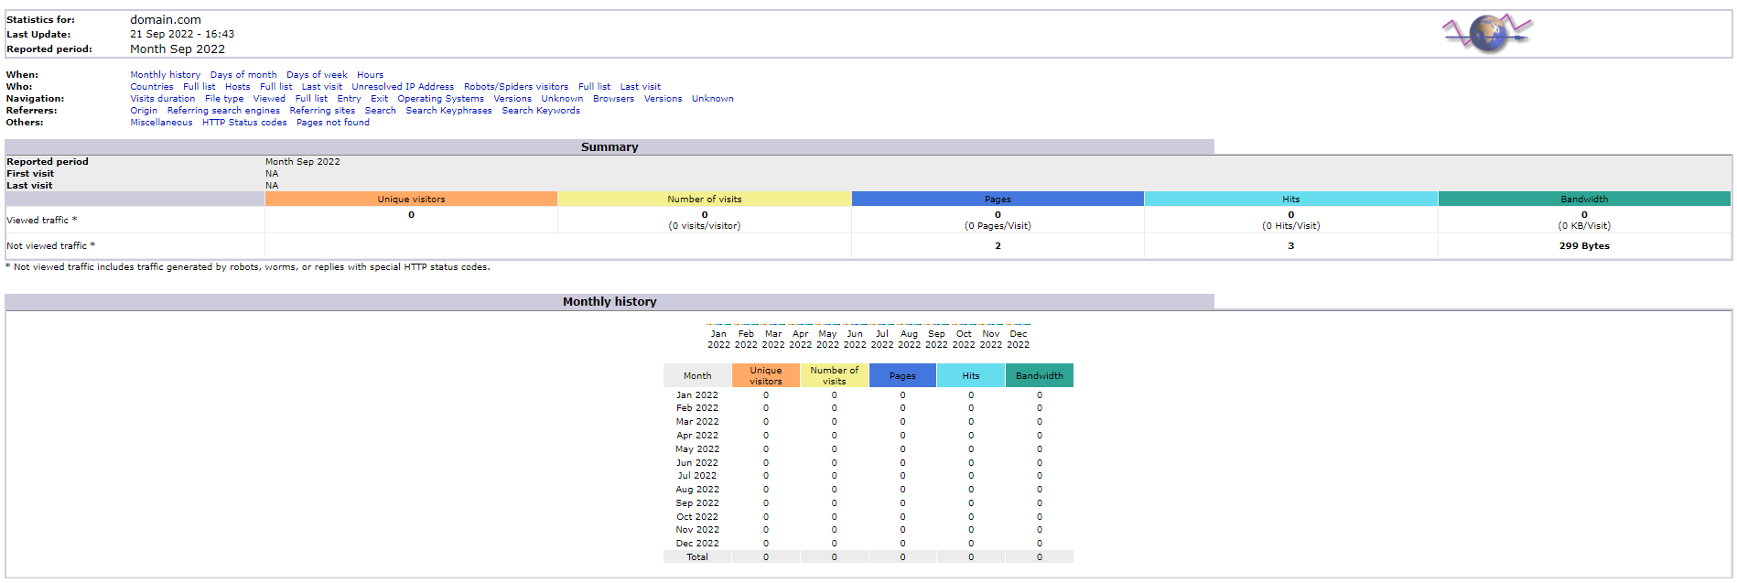Image resolution: width=1737 pixels, height=583 pixels.
Task: Open the Browsers link
Action: click(613, 99)
